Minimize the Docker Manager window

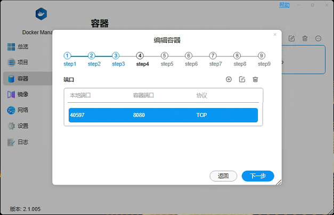[x=299, y=5]
